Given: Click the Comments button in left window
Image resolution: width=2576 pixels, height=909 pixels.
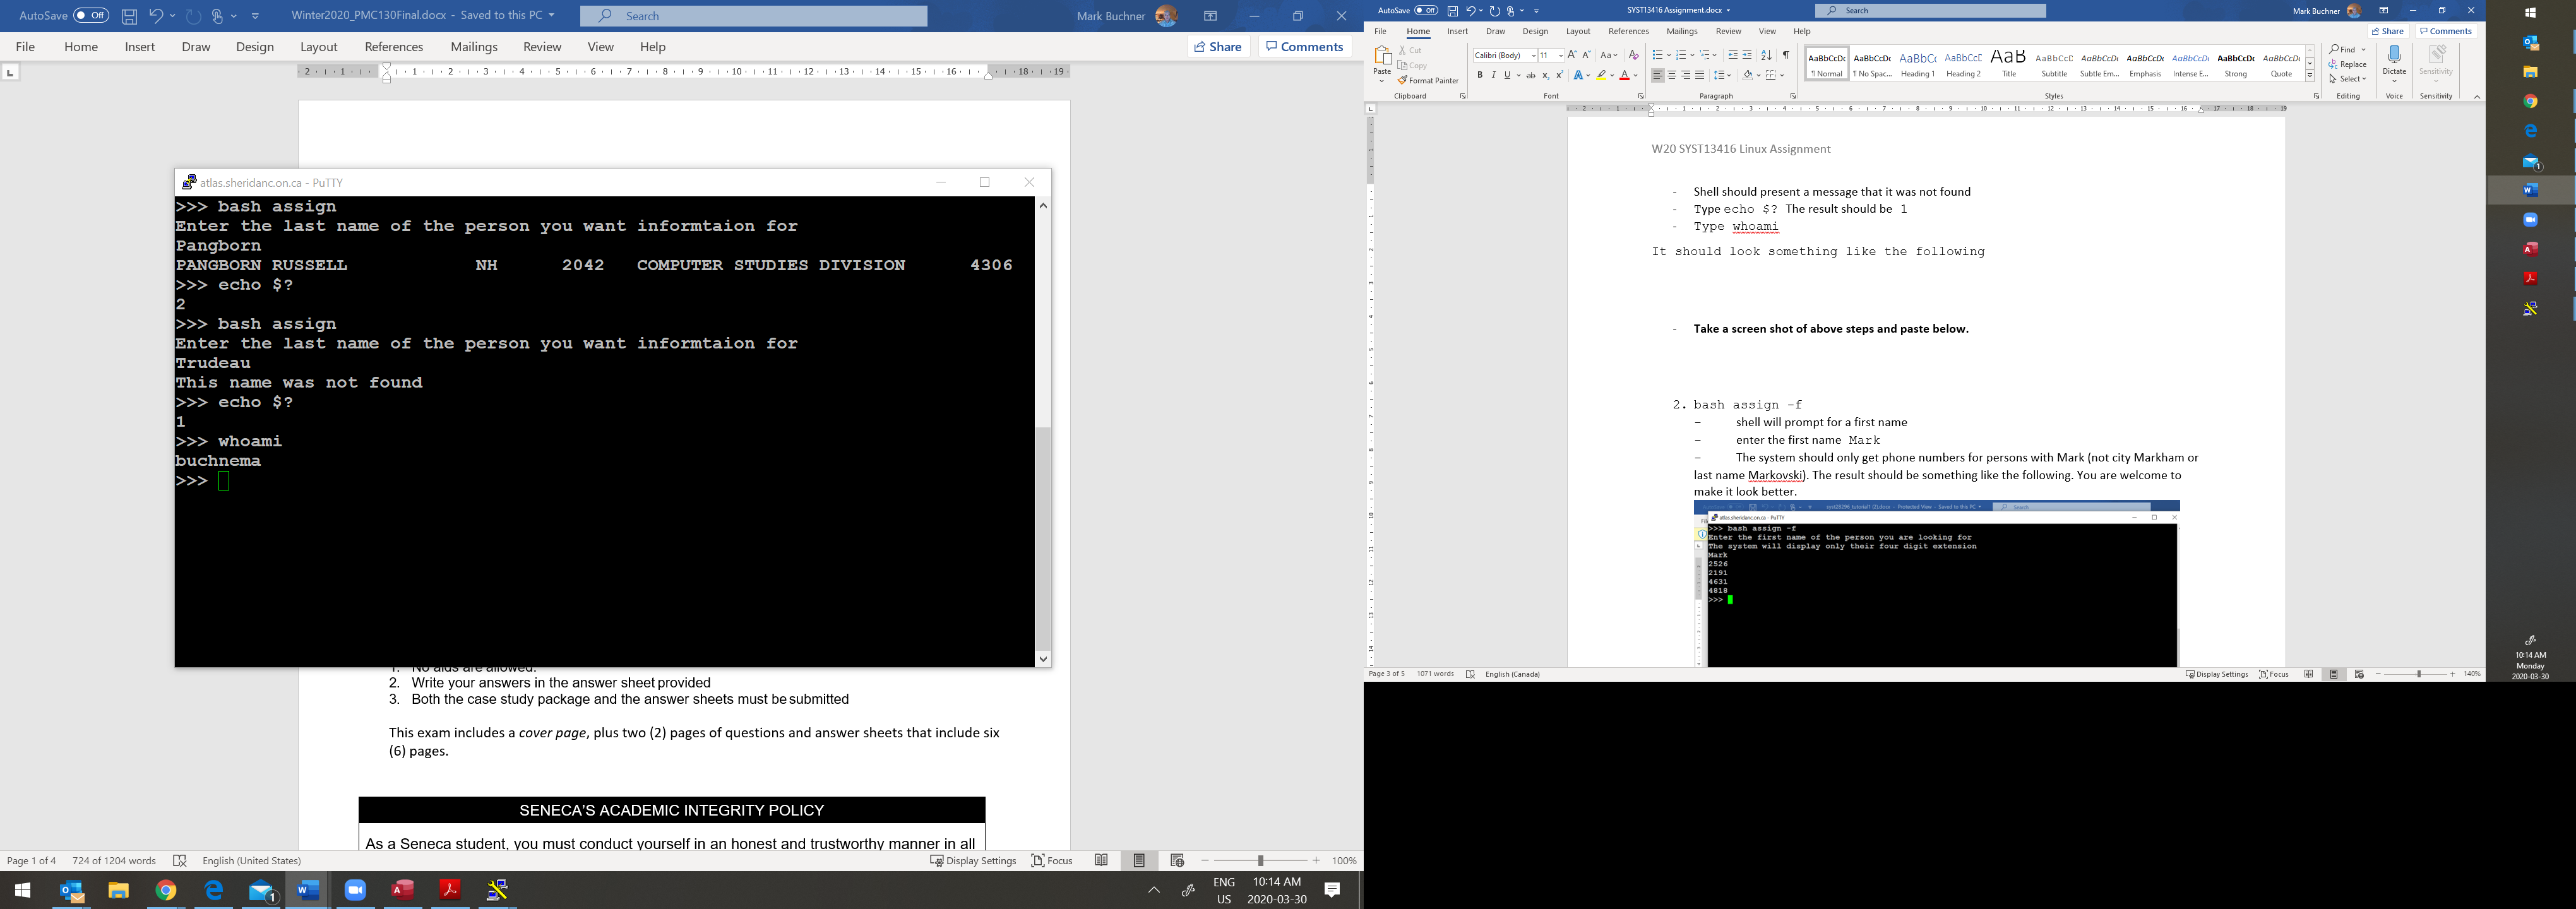Looking at the screenshot, I should (1305, 46).
